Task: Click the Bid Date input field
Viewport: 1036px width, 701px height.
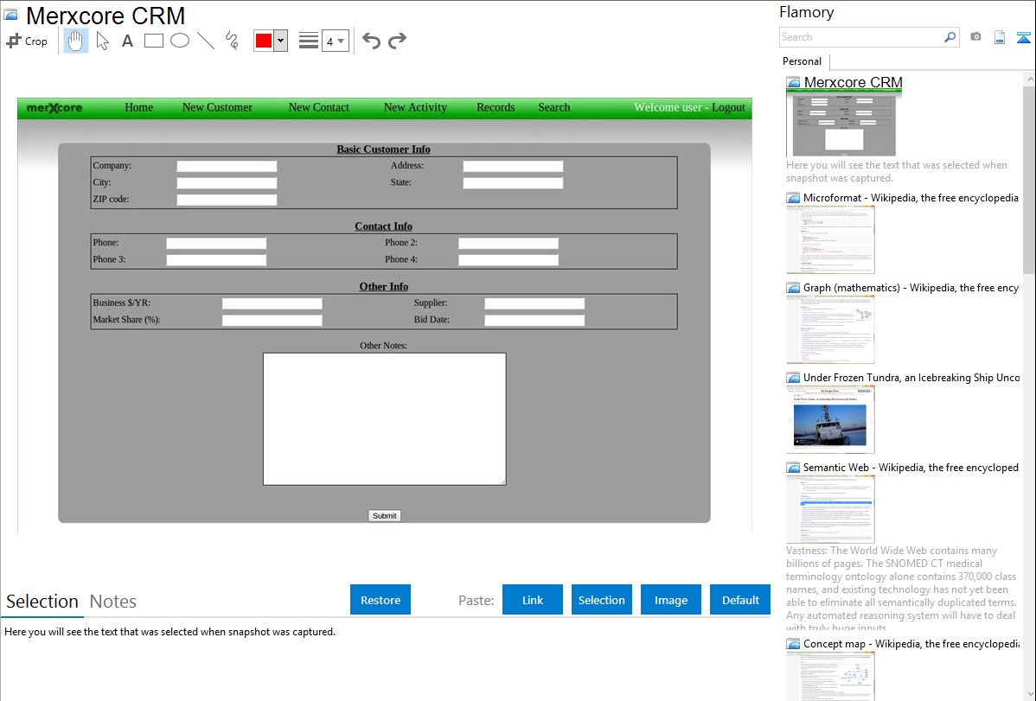Action: pyautogui.click(x=534, y=321)
